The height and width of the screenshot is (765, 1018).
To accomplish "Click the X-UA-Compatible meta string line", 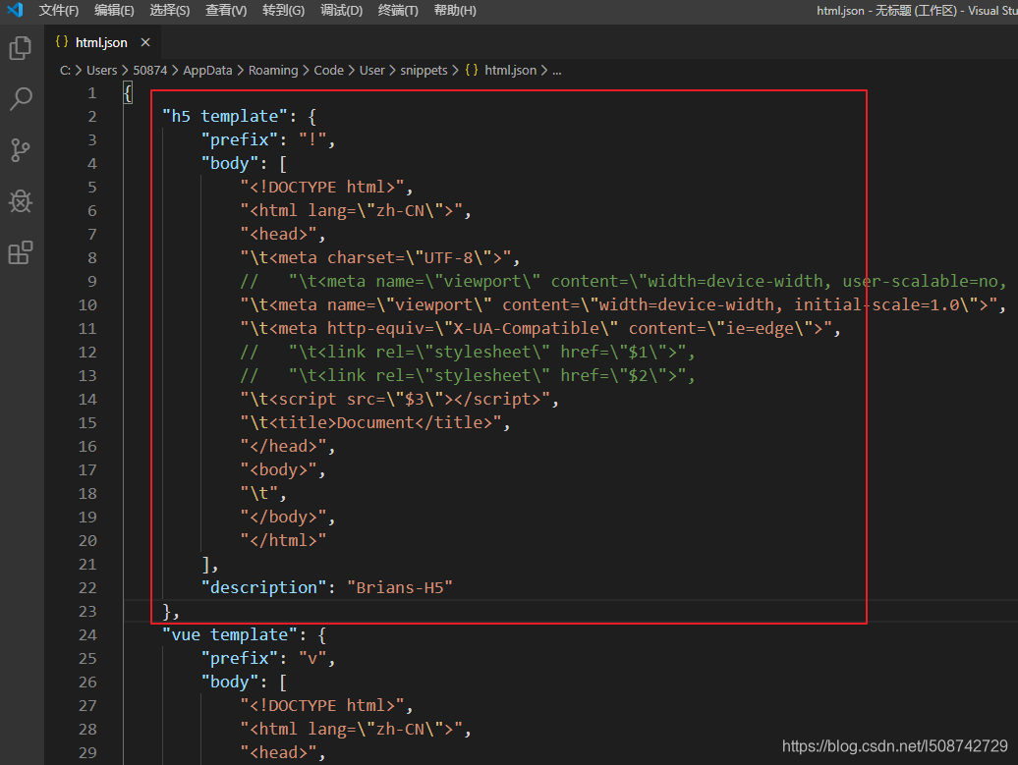I will (537, 328).
